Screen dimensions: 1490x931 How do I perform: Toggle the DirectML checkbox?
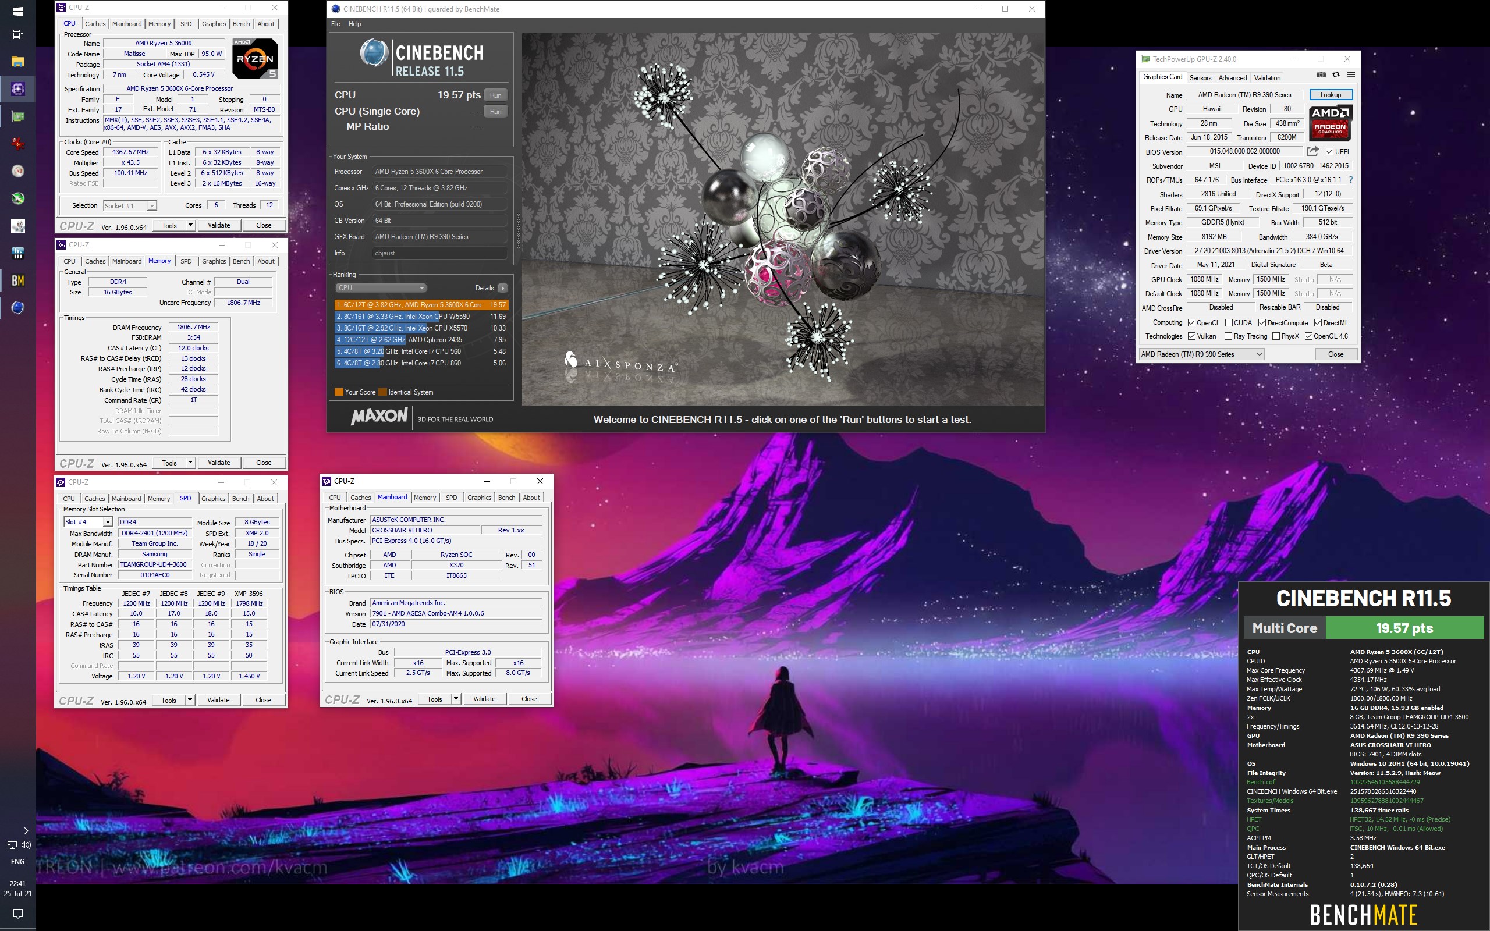[1318, 322]
